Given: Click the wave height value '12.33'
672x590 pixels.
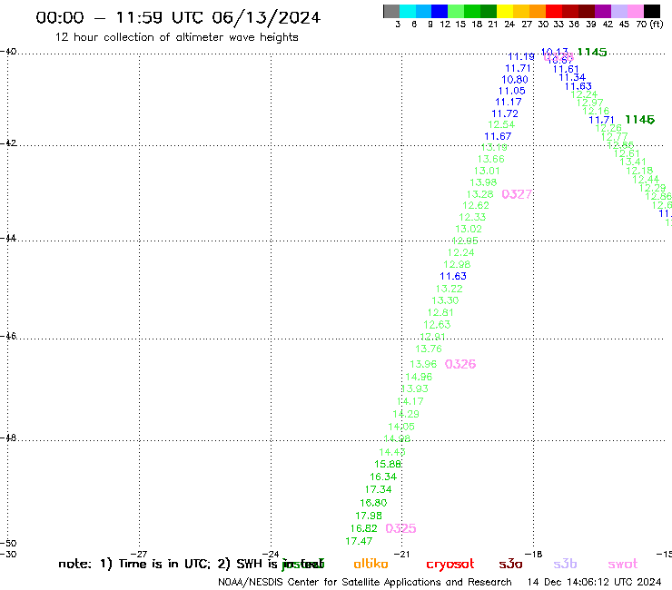Looking at the screenshot, I should point(472,217).
